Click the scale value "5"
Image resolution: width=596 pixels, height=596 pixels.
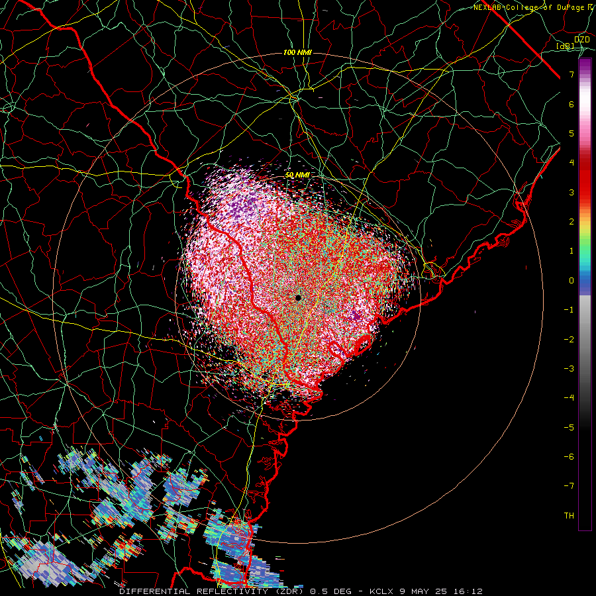point(571,133)
